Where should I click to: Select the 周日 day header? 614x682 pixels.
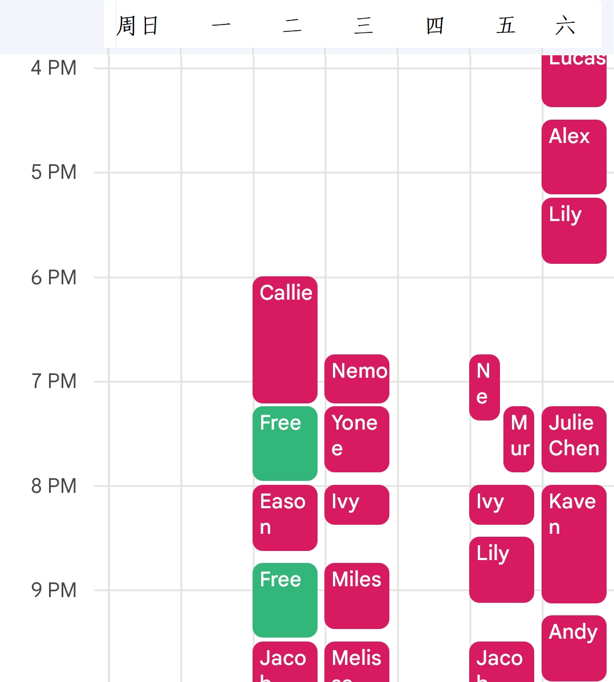coord(137,26)
